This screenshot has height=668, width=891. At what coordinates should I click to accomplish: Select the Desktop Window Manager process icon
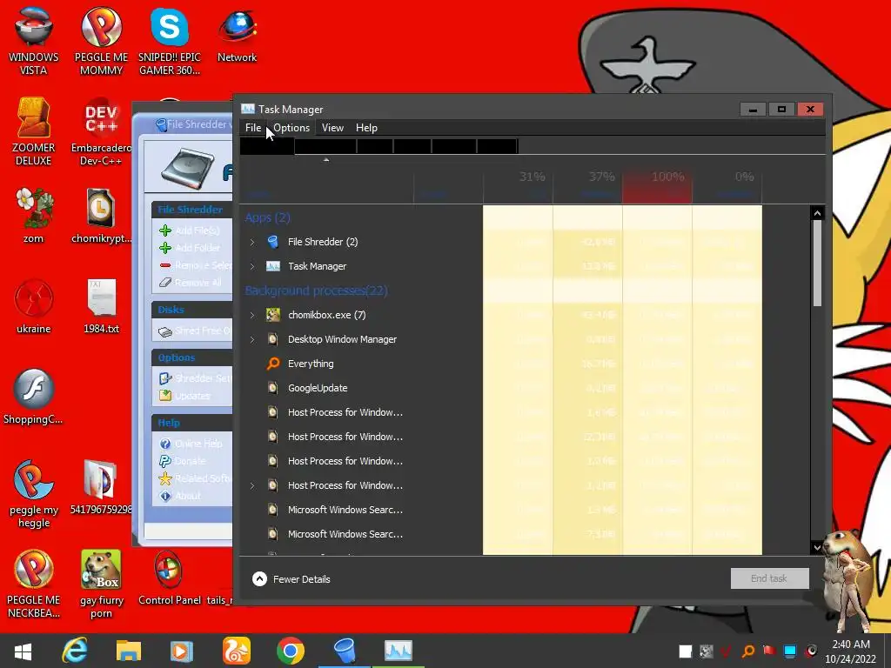coord(273,340)
